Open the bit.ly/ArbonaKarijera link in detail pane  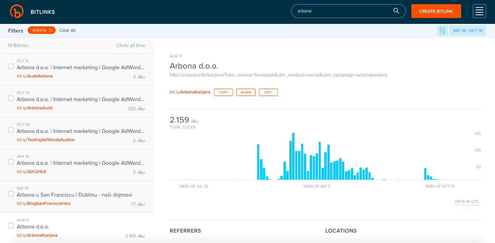[190, 92]
